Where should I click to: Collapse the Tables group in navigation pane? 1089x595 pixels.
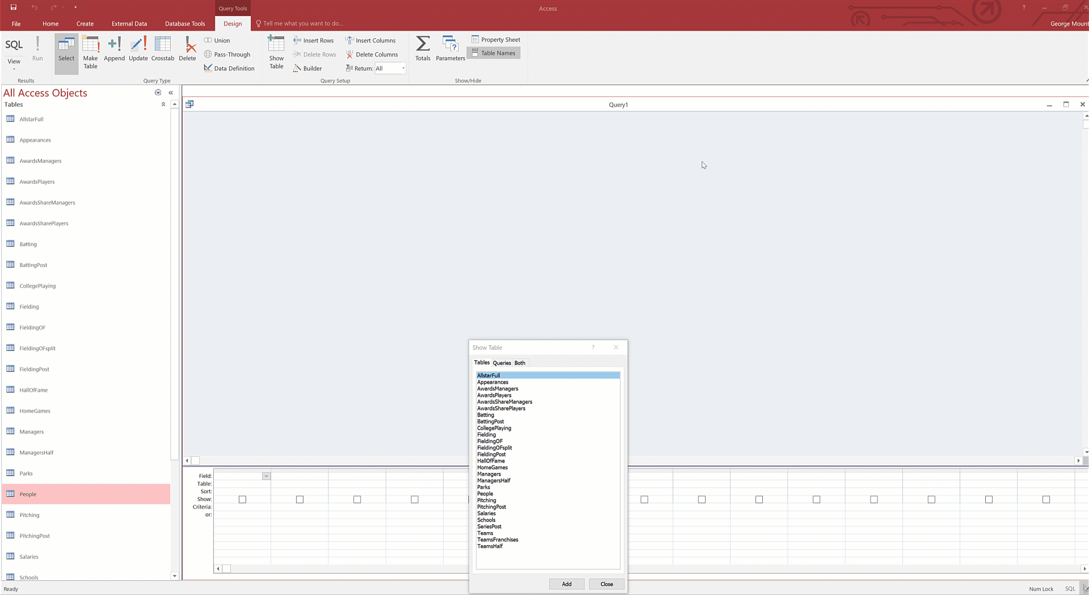tap(163, 104)
